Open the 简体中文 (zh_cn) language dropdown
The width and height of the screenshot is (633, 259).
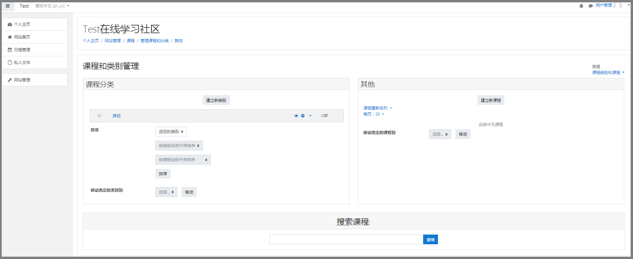[x=52, y=6]
